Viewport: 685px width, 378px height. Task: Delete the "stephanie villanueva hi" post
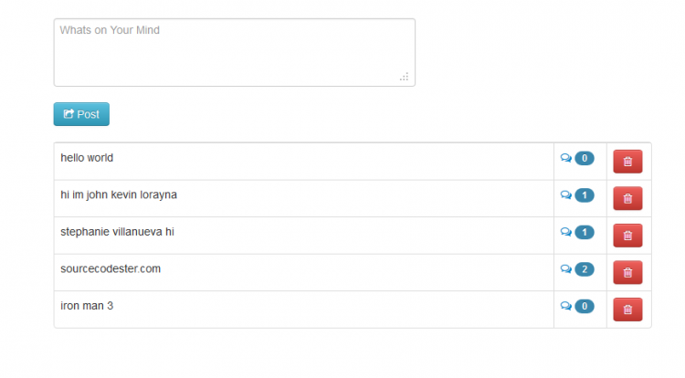click(x=627, y=236)
